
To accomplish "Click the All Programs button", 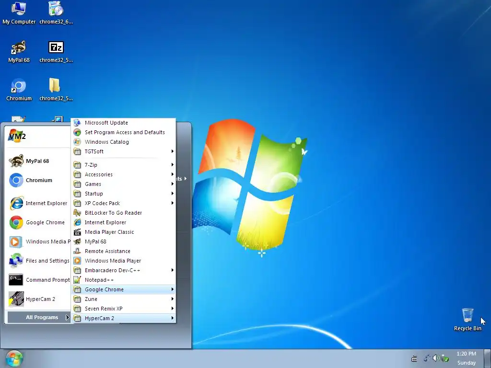I will pyautogui.click(x=39, y=317).
